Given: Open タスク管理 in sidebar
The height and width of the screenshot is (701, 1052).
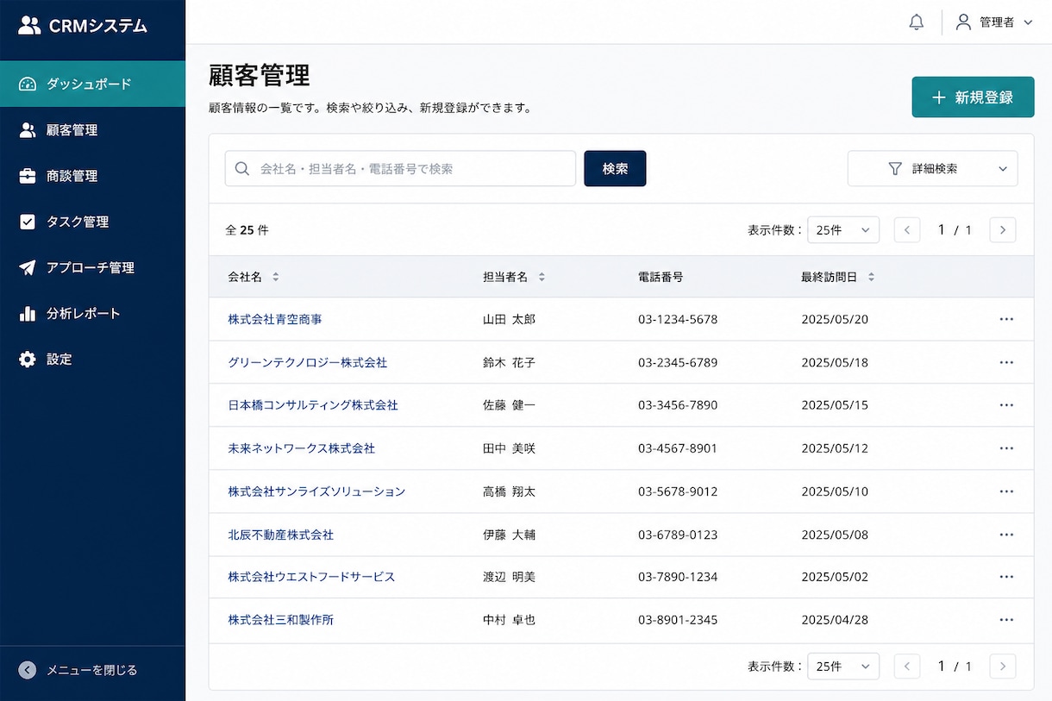Looking at the screenshot, I should pyautogui.click(x=92, y=222).
